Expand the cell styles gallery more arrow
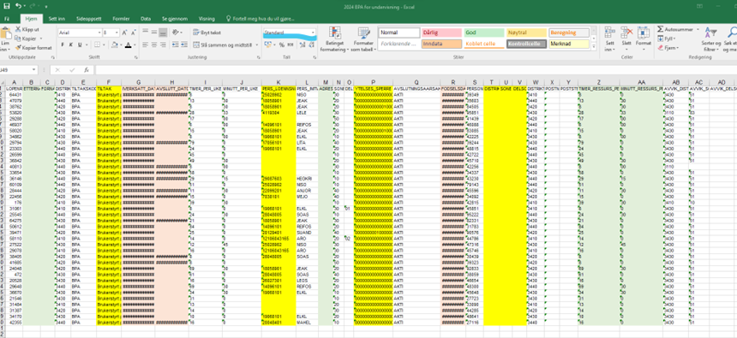The image size is (737, 338). pos(593,45)
